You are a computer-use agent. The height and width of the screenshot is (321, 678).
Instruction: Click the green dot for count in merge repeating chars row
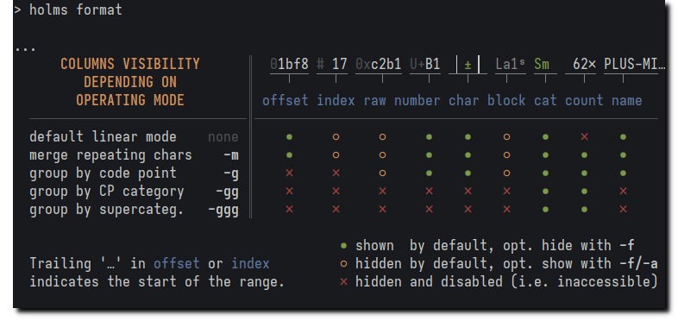584,154
